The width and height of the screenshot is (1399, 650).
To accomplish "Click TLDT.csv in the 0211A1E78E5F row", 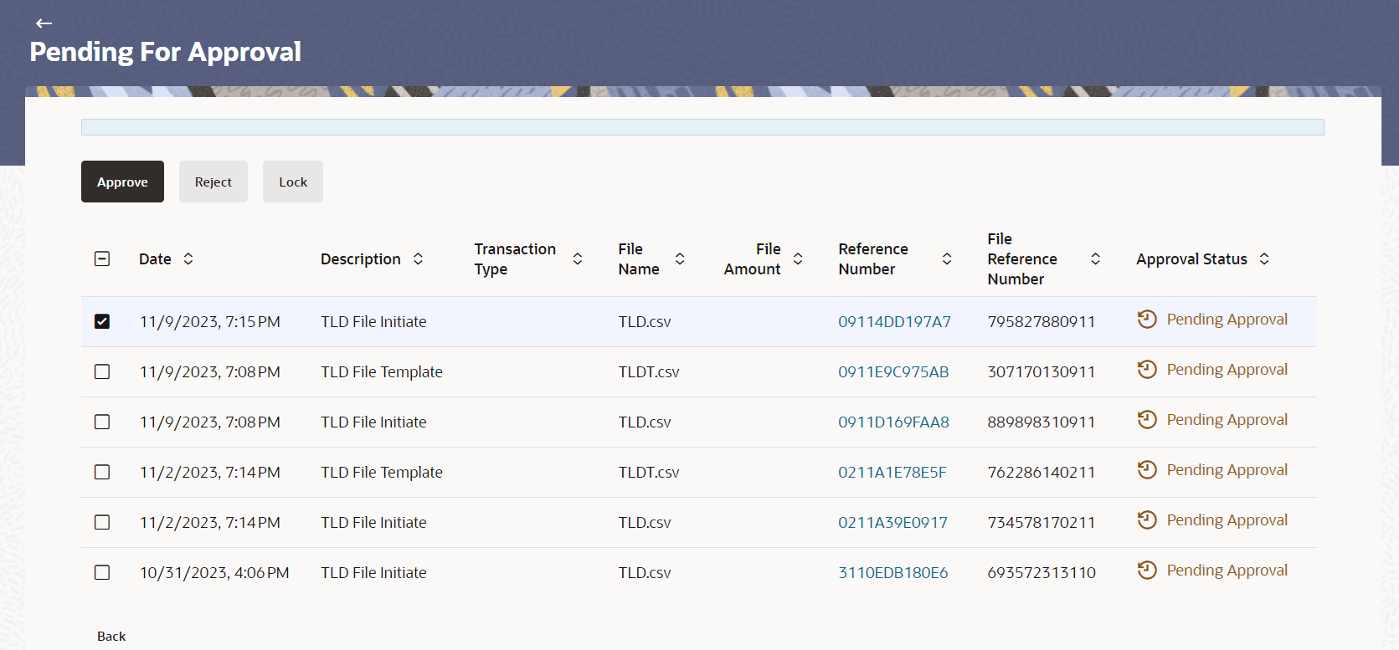I will pos(649,473).
